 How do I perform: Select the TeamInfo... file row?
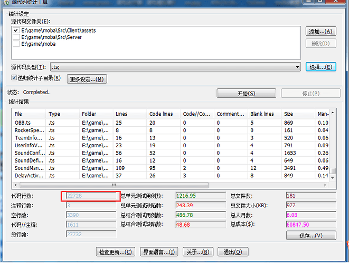[x=170, y=138]
